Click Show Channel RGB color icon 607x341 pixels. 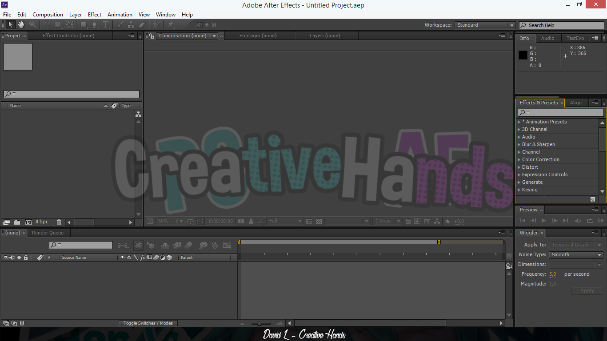point(261,221)
